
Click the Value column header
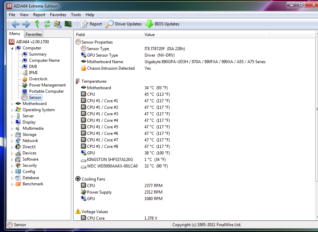(x=206, y=35)
